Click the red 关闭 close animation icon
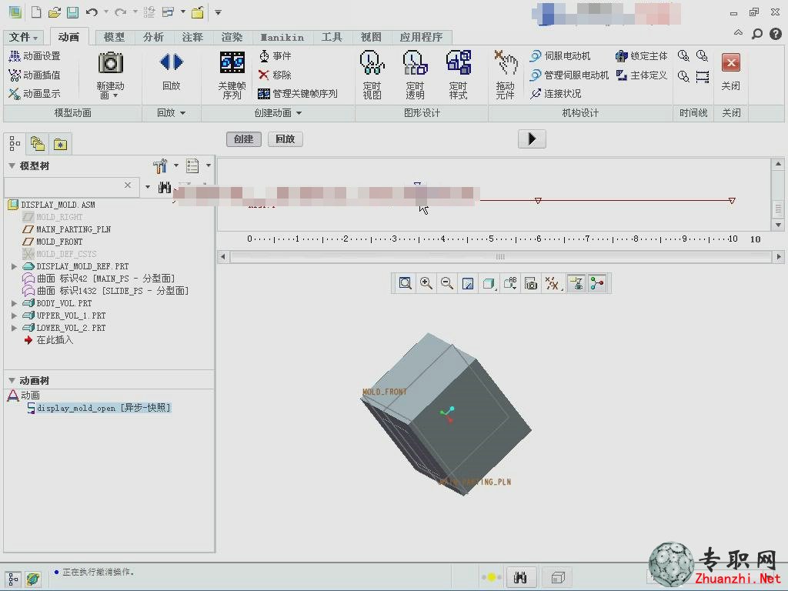Viewport: 788px width, 591px height. (x=731, y=63)
